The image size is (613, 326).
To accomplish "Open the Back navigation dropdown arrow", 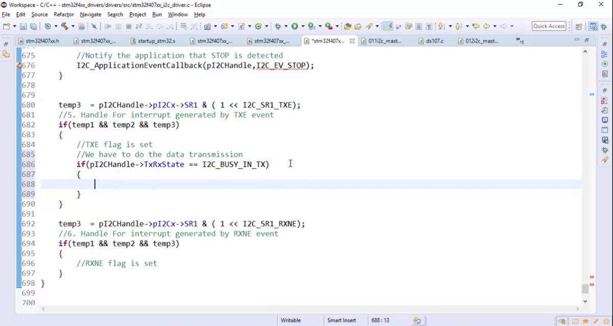I will (494, 26).
